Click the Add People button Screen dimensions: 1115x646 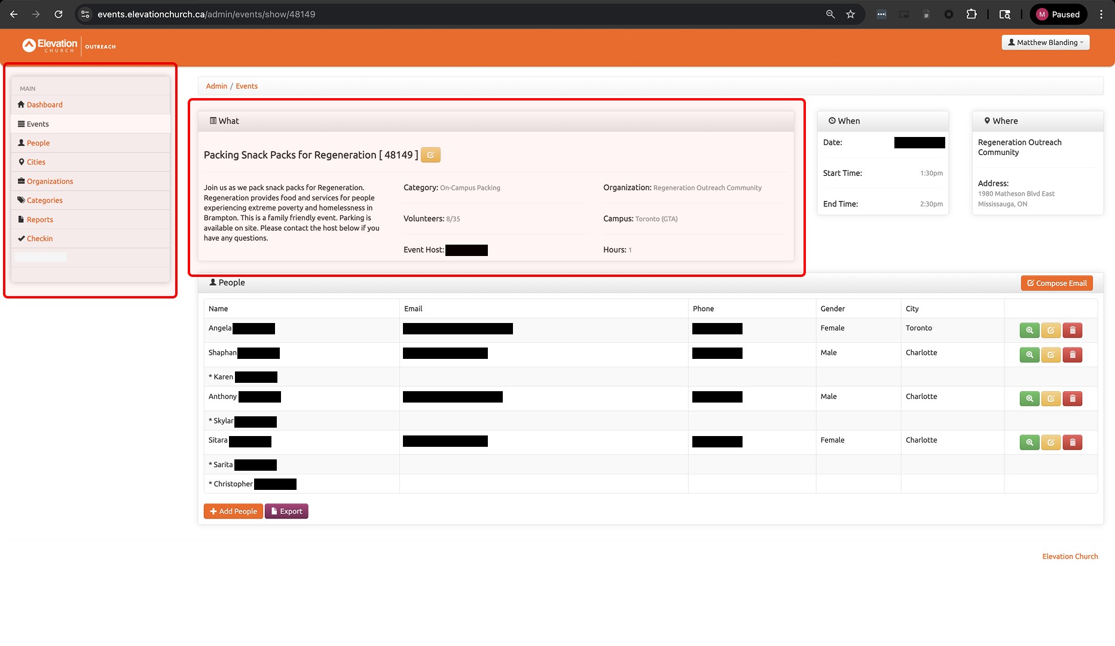[x=233, y=511]
